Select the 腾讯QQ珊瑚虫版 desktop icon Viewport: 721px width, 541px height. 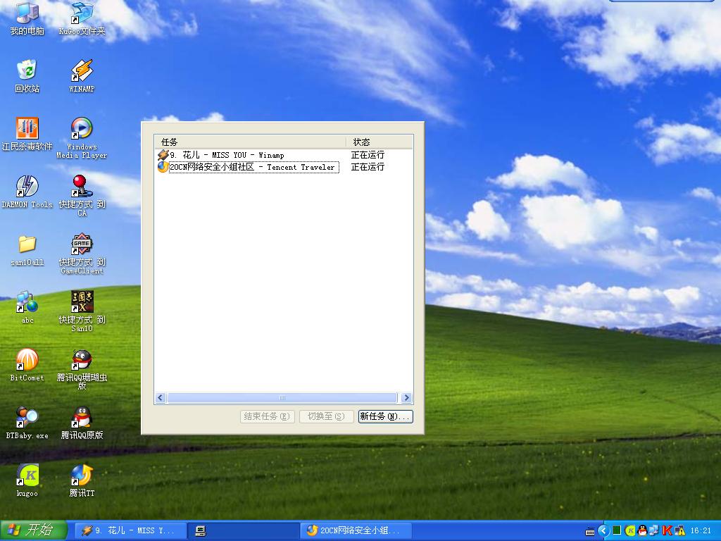click(82, 369)
